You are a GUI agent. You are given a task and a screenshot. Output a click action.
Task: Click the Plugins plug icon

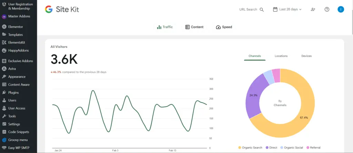4,92
